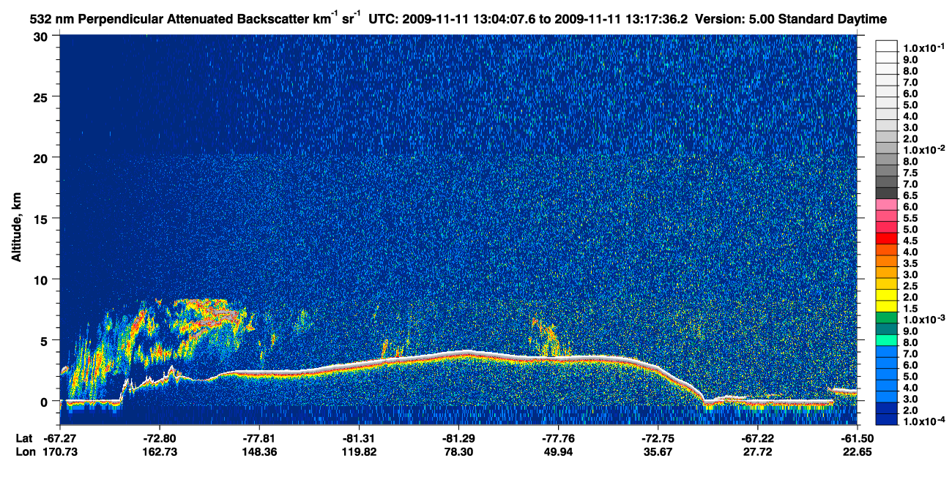Click the crimson 5.0 colorbar swatch

coord(886,228)
